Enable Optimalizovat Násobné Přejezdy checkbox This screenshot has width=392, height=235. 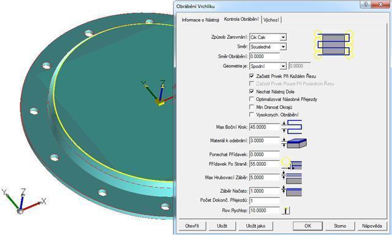pyautogui.click(x=252, y=99)
